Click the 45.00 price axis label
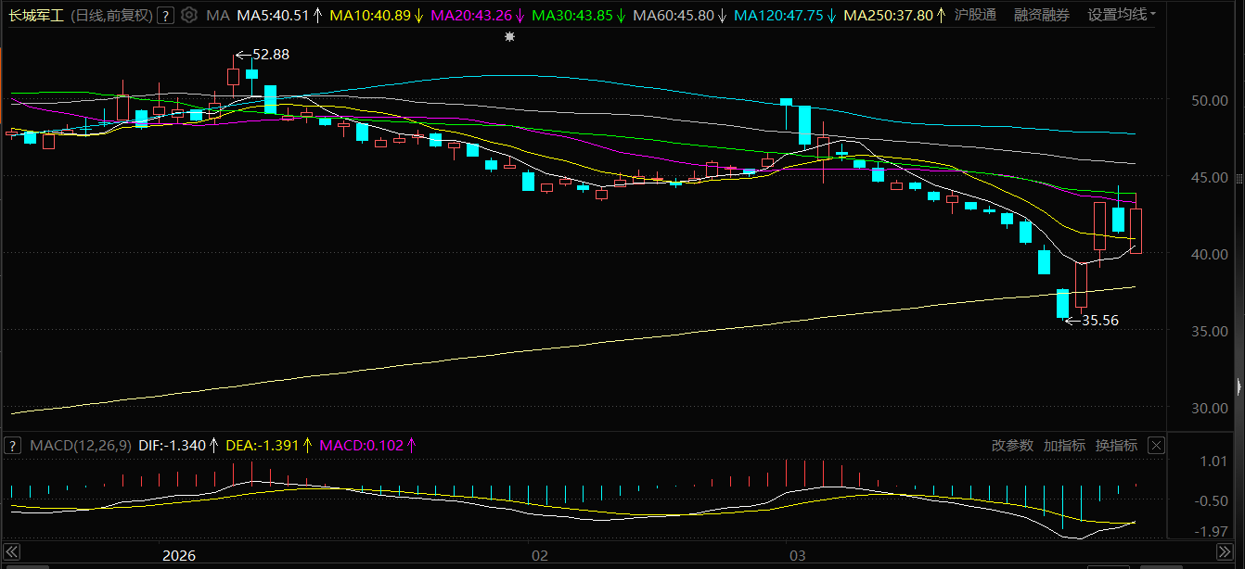The width and height of the screenshot is (1245, 569). tap(1211, 177)
